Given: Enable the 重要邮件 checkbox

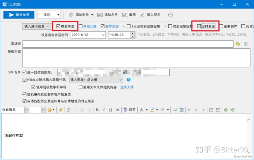Looking at the screenshot, I should point(221,26).
